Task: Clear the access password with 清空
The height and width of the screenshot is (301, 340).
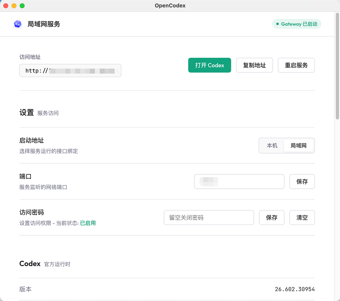Action: tap(302, 218)
